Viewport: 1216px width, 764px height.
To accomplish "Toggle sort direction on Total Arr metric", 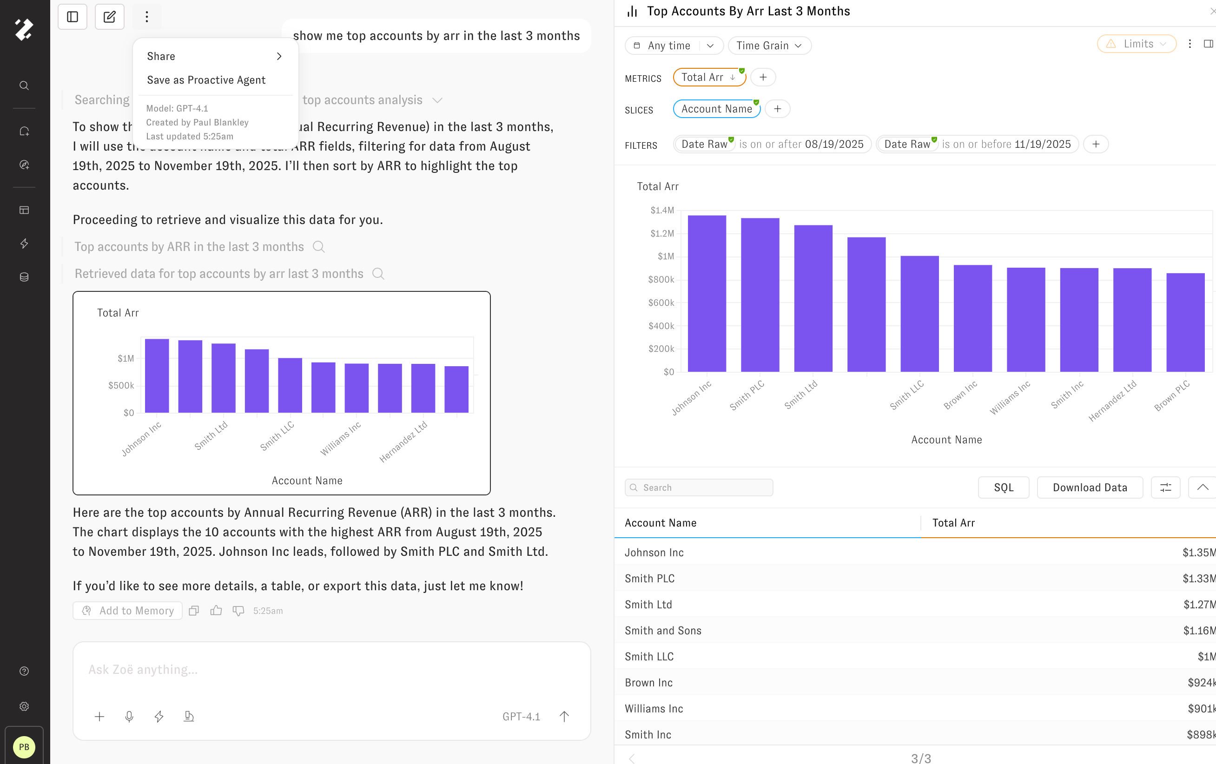I will click(x=733, y=77).
